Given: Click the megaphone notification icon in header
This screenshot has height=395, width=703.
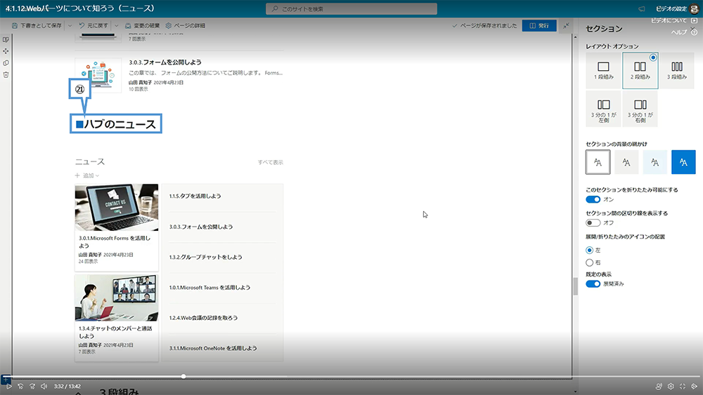Looking at the screenshot, I should [x=642, y=8].
